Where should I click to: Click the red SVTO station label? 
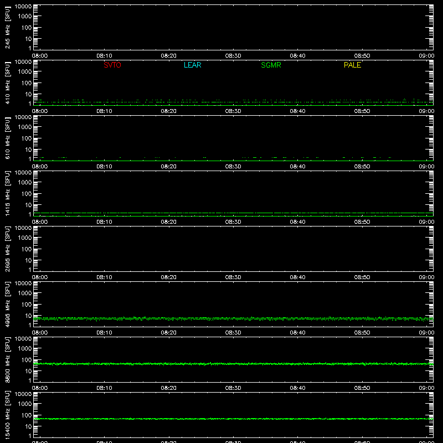point(112,65)
